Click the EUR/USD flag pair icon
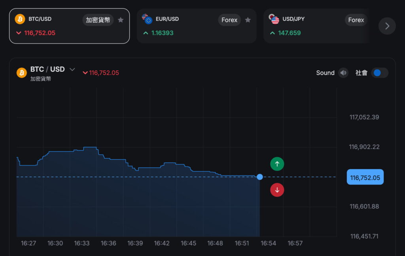 [147, 19]
